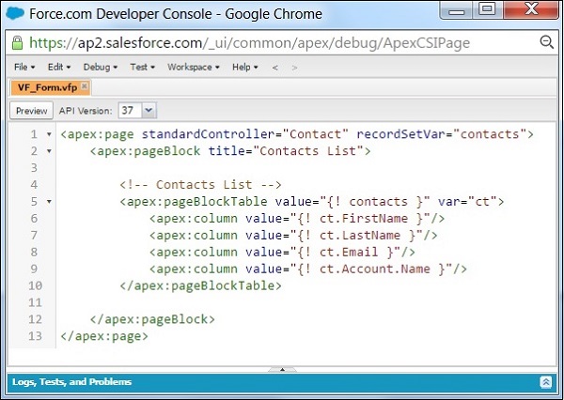The image size is (564, 400).
Task: Open the Debug menu
Action: [x=101, y=68]
